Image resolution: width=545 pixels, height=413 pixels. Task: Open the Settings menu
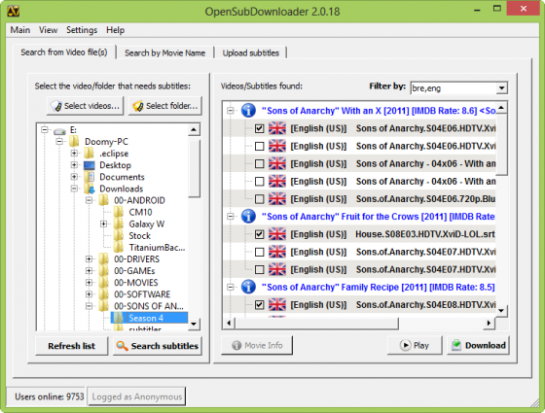tap(82, 30)
